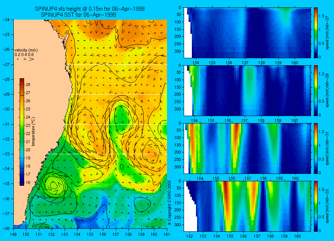Click the 16 tick on temperature color bar
Screen dimensions: 334x241
pos(28,182)
